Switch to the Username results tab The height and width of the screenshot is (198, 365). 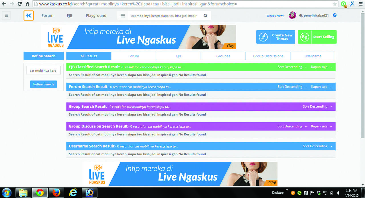tap(313, 56)
